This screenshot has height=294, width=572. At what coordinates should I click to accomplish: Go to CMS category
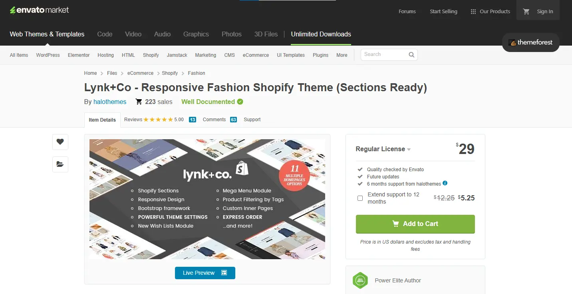pos(229,55)
